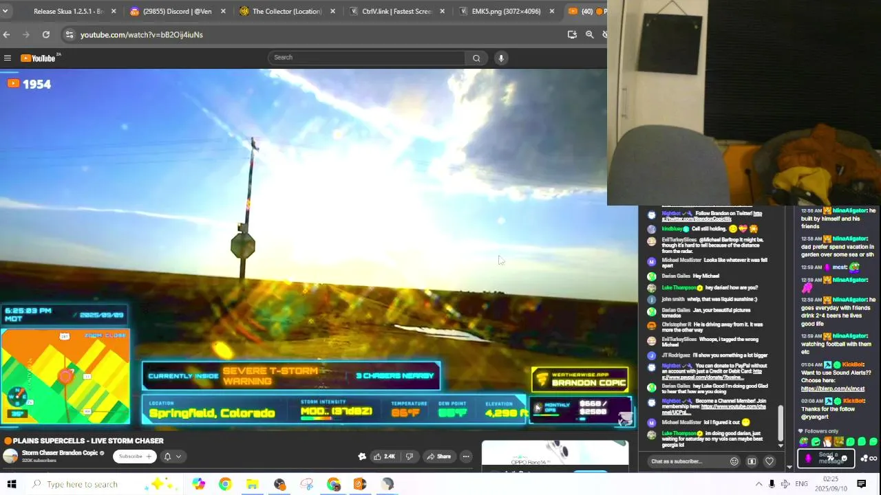The image size is (881, 495).
Task: Open Google Chrome from the taskbar
Action: (x=225, y=484)
